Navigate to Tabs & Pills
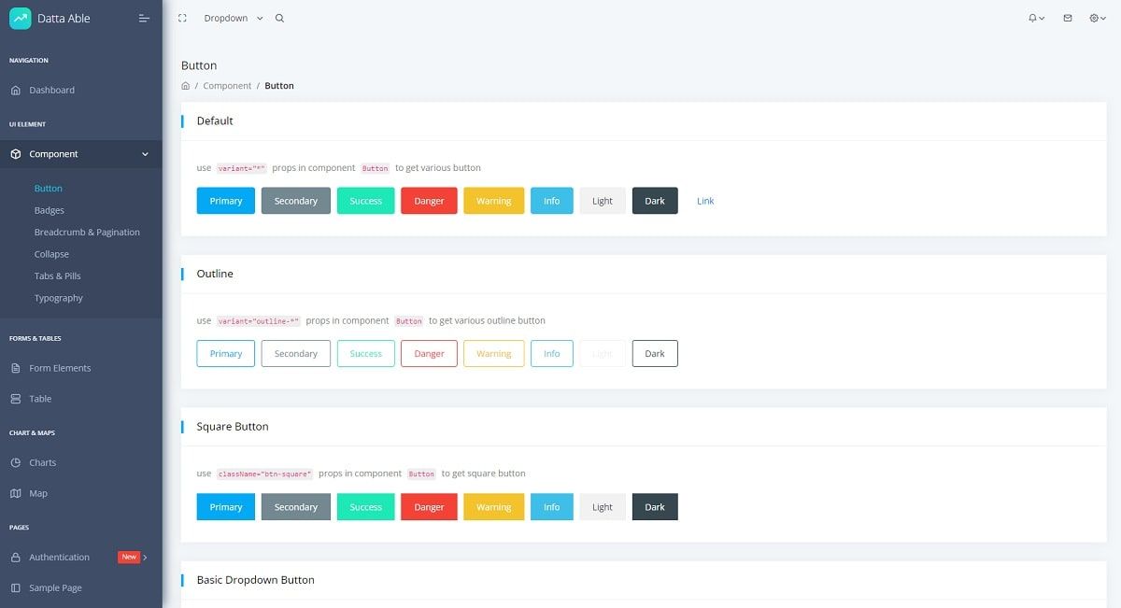Screen dimensions: 1121x608 (57, 276)
